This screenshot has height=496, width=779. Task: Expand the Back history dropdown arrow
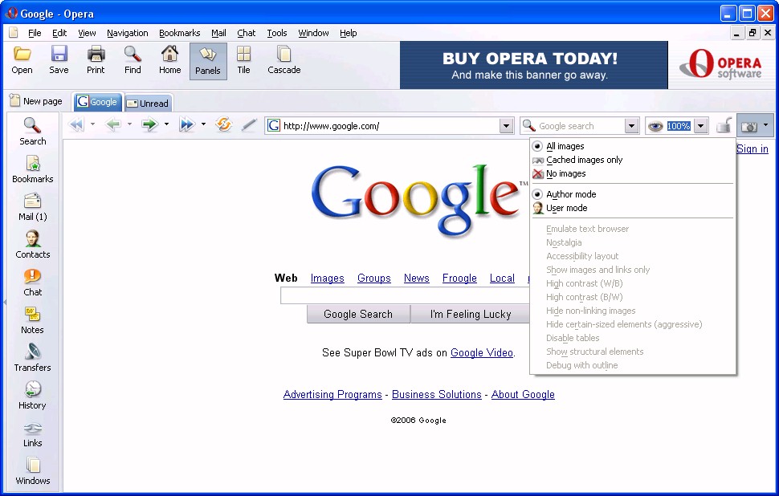click(x=129, y=124)
